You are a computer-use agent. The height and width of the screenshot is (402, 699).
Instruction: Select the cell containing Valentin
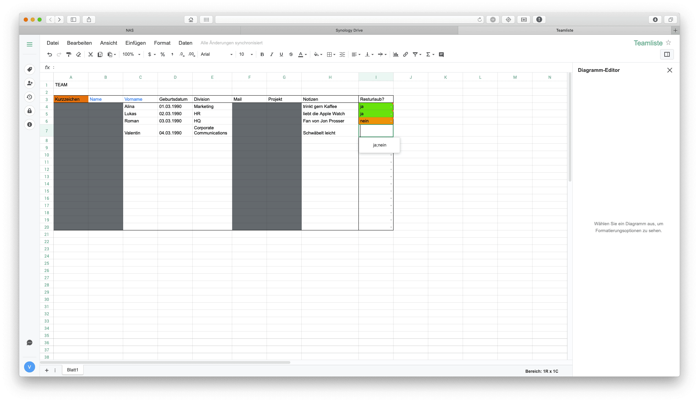pos(140,131)
